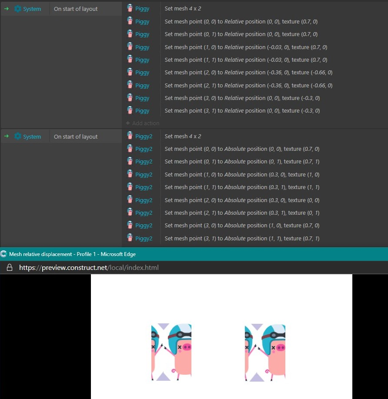Click the Mesh relative displacement window title
Screen dimensions: 388x399
click(x=72, y=254)
